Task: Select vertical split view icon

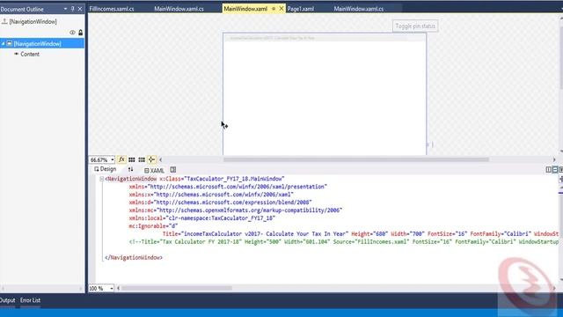Action: pos(548,169)
